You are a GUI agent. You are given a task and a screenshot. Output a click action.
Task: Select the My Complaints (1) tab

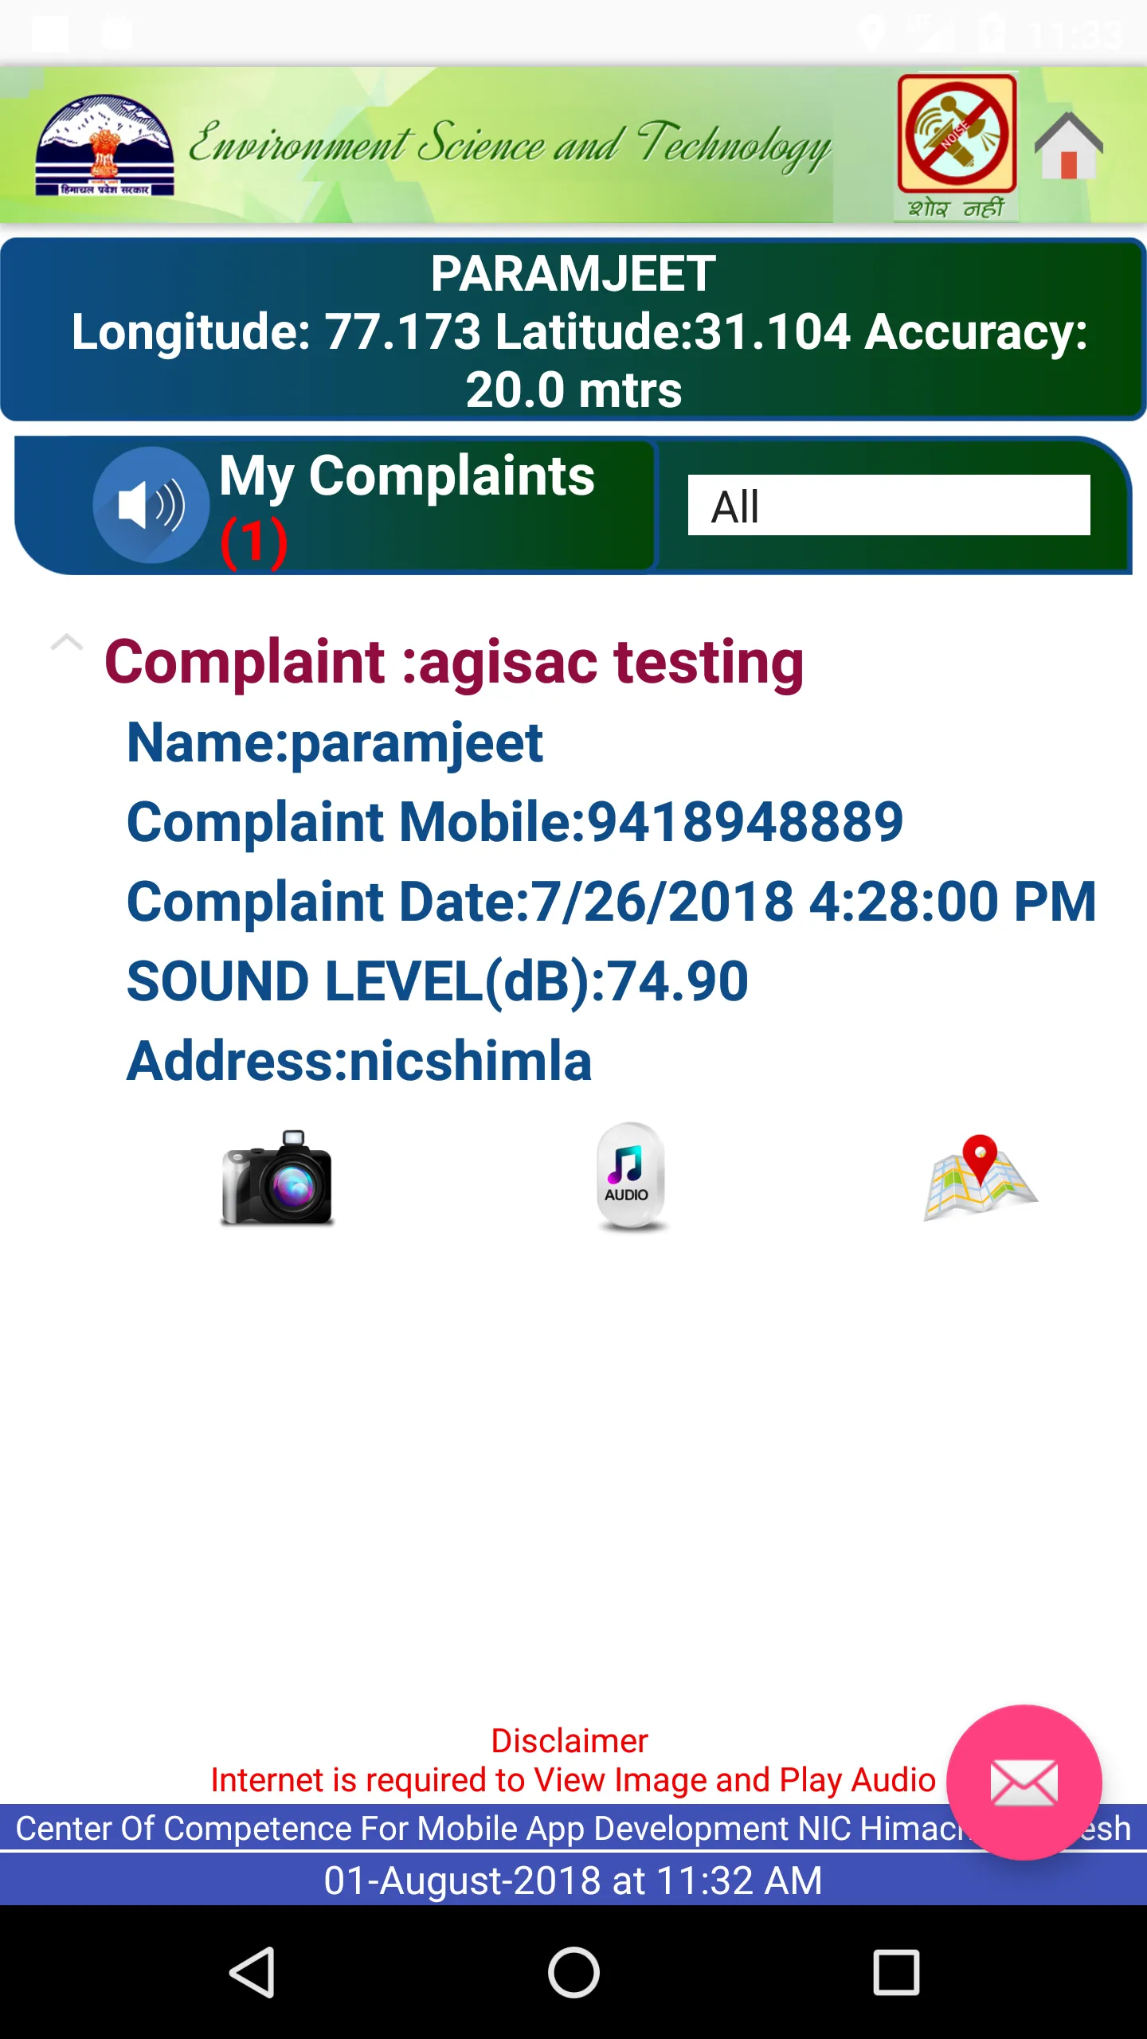335,505
